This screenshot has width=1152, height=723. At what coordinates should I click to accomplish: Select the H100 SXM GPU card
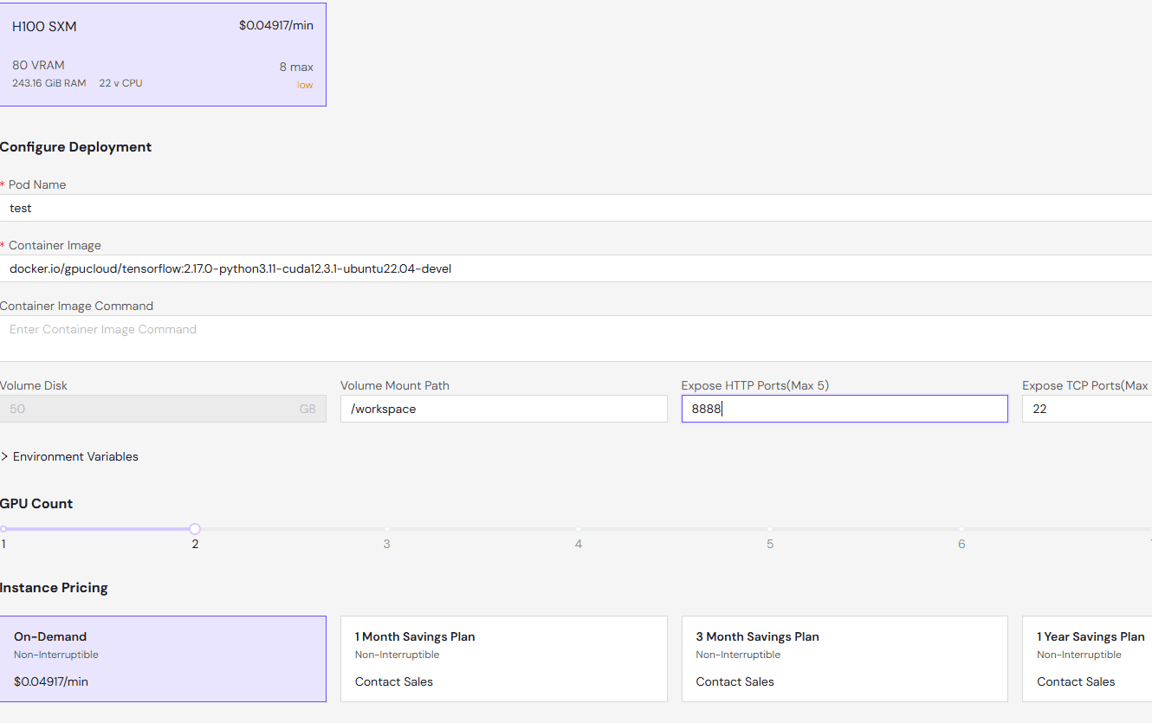tap(163, 55)
